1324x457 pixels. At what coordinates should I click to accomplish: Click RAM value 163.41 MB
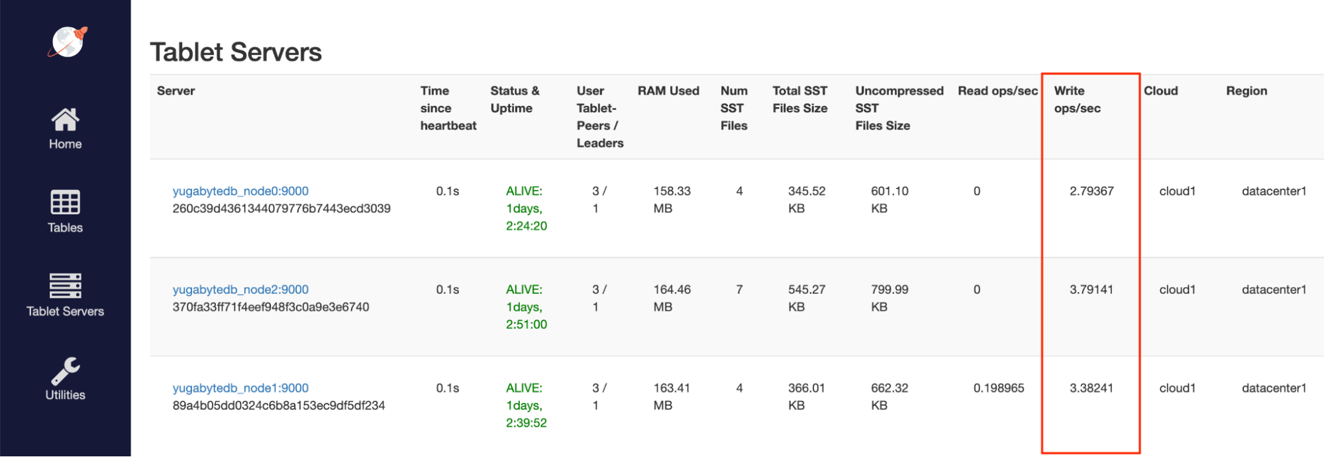[x=672, y=397]
